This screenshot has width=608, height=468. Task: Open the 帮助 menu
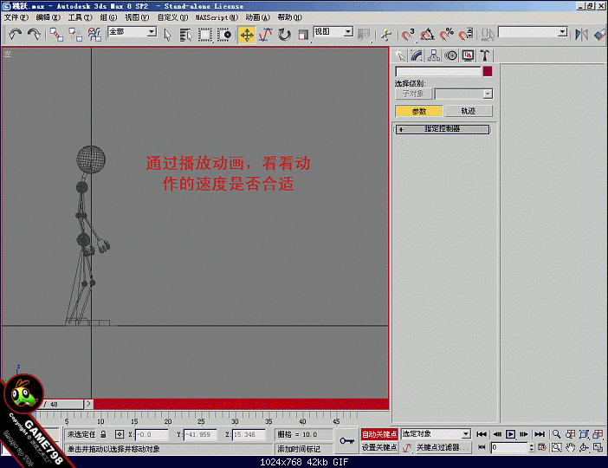click(x=290, y=17)
